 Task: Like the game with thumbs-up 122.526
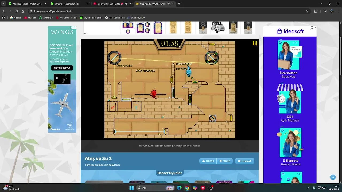coord(208,161)
